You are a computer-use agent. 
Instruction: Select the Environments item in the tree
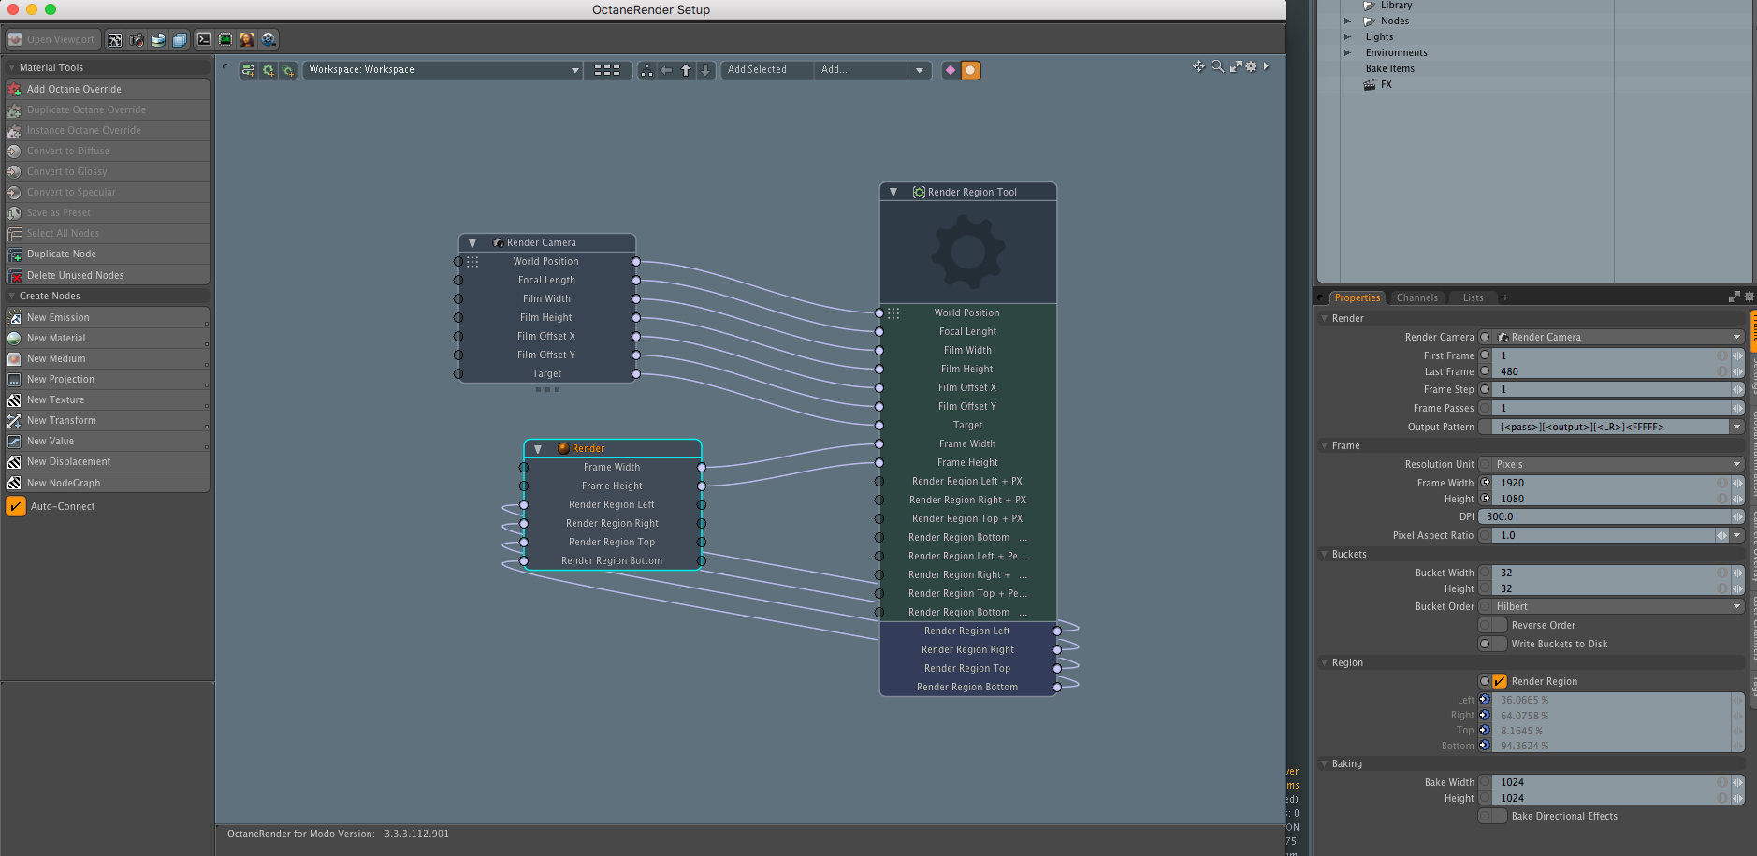(1396, 52)
